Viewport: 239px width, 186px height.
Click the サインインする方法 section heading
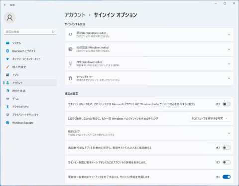[x=75, y=24]
